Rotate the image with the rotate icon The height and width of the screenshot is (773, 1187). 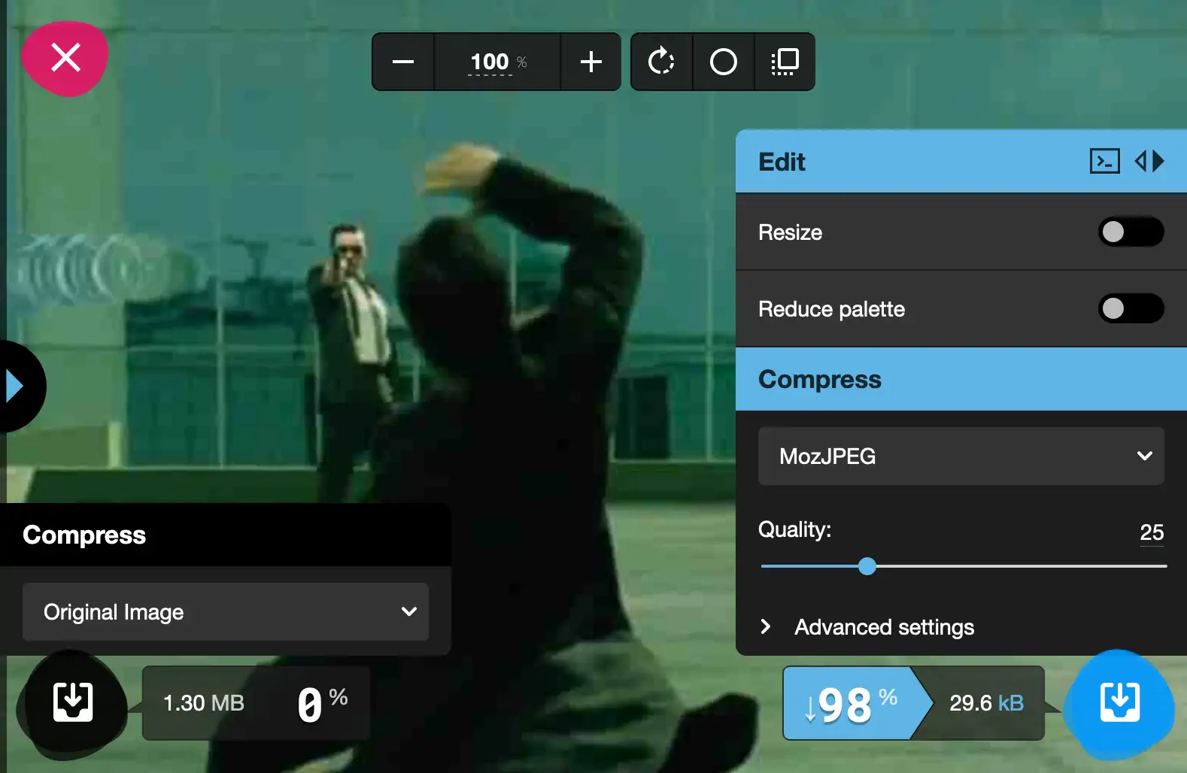(x=661, y=62)
